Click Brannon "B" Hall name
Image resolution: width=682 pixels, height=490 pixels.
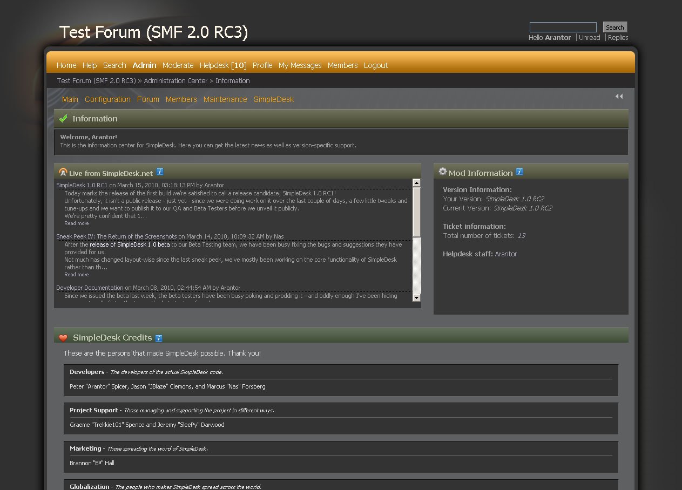(x=92, y=464)
